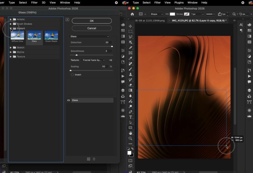Image resolution: width=253 pixels, height=173 pixels.
Task: Open the Shape tool mode dropdown
Action: (157, 14)
